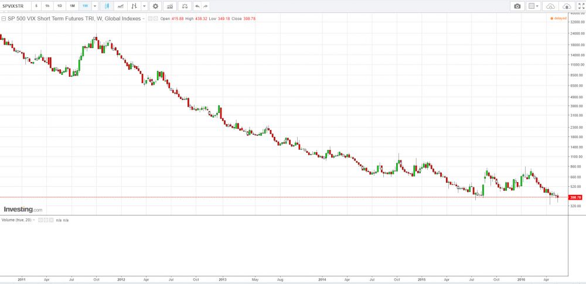Screen dimensions: 586x284
Task: Expand the time interval dropdown arrow
Action: pyautogui.click(x=95, y=6)
